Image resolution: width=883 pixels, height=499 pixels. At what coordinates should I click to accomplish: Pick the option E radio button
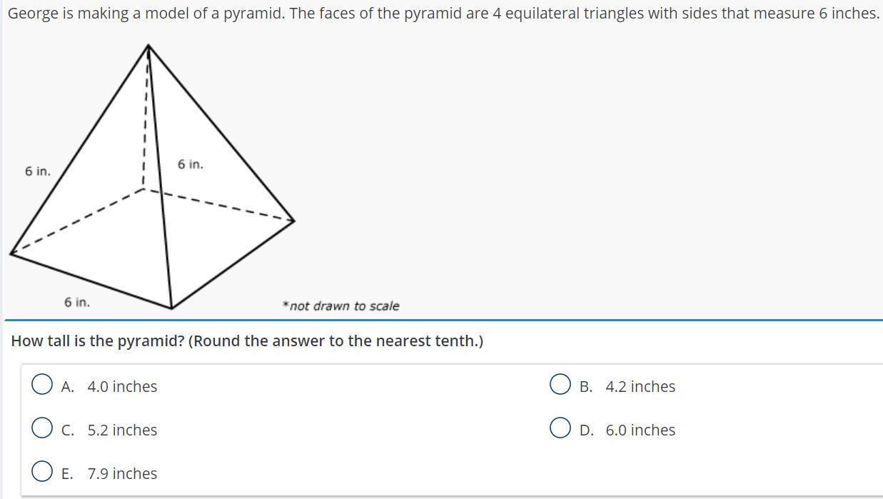point(42,472)
